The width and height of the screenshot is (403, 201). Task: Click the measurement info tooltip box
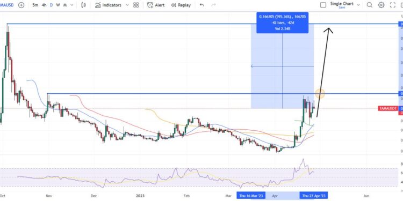coord(282,23)
